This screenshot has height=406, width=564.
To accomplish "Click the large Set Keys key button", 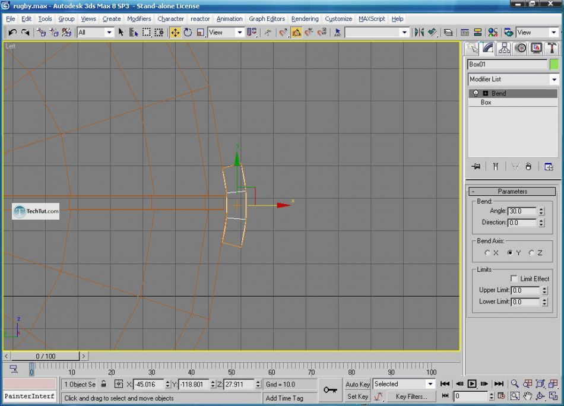I will click(x=330, y=390).
